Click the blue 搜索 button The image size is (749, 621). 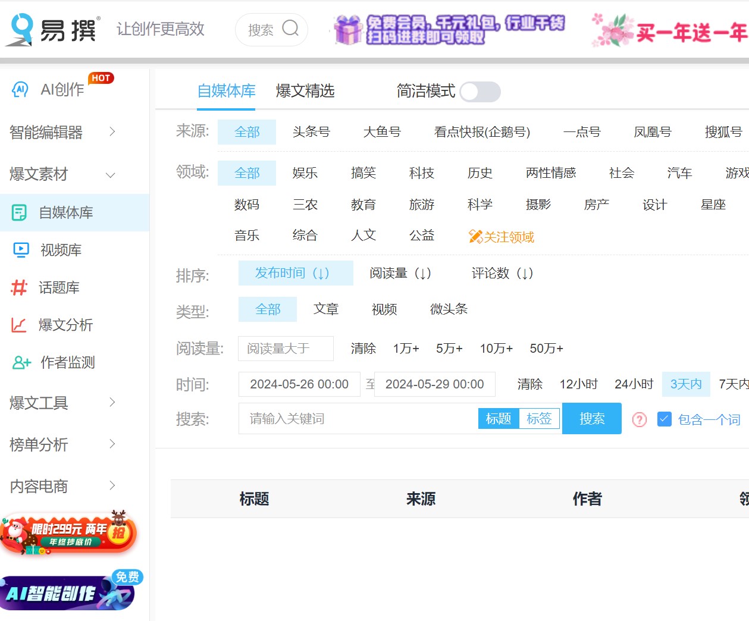click(x=591, y=418)
